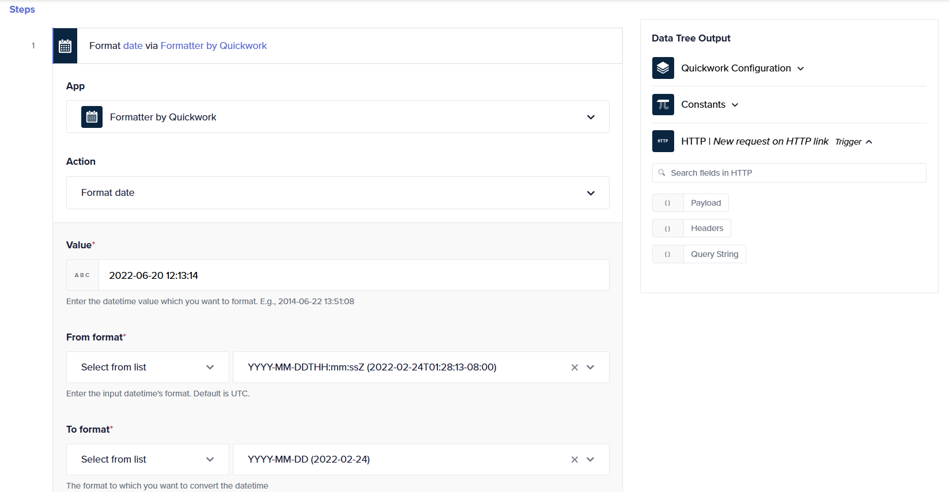Click the calendar icon on step 1 header

65,46
